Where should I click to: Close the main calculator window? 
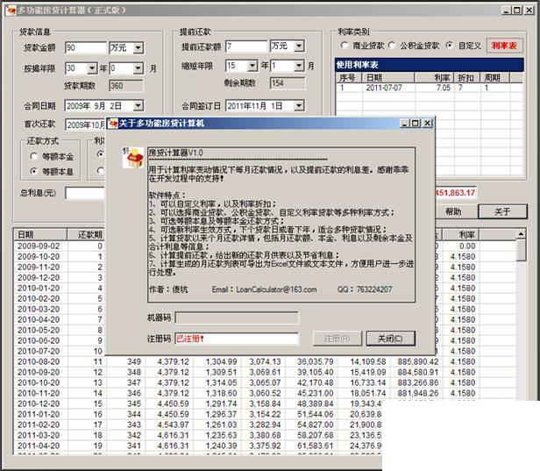[x=529, y=11]
